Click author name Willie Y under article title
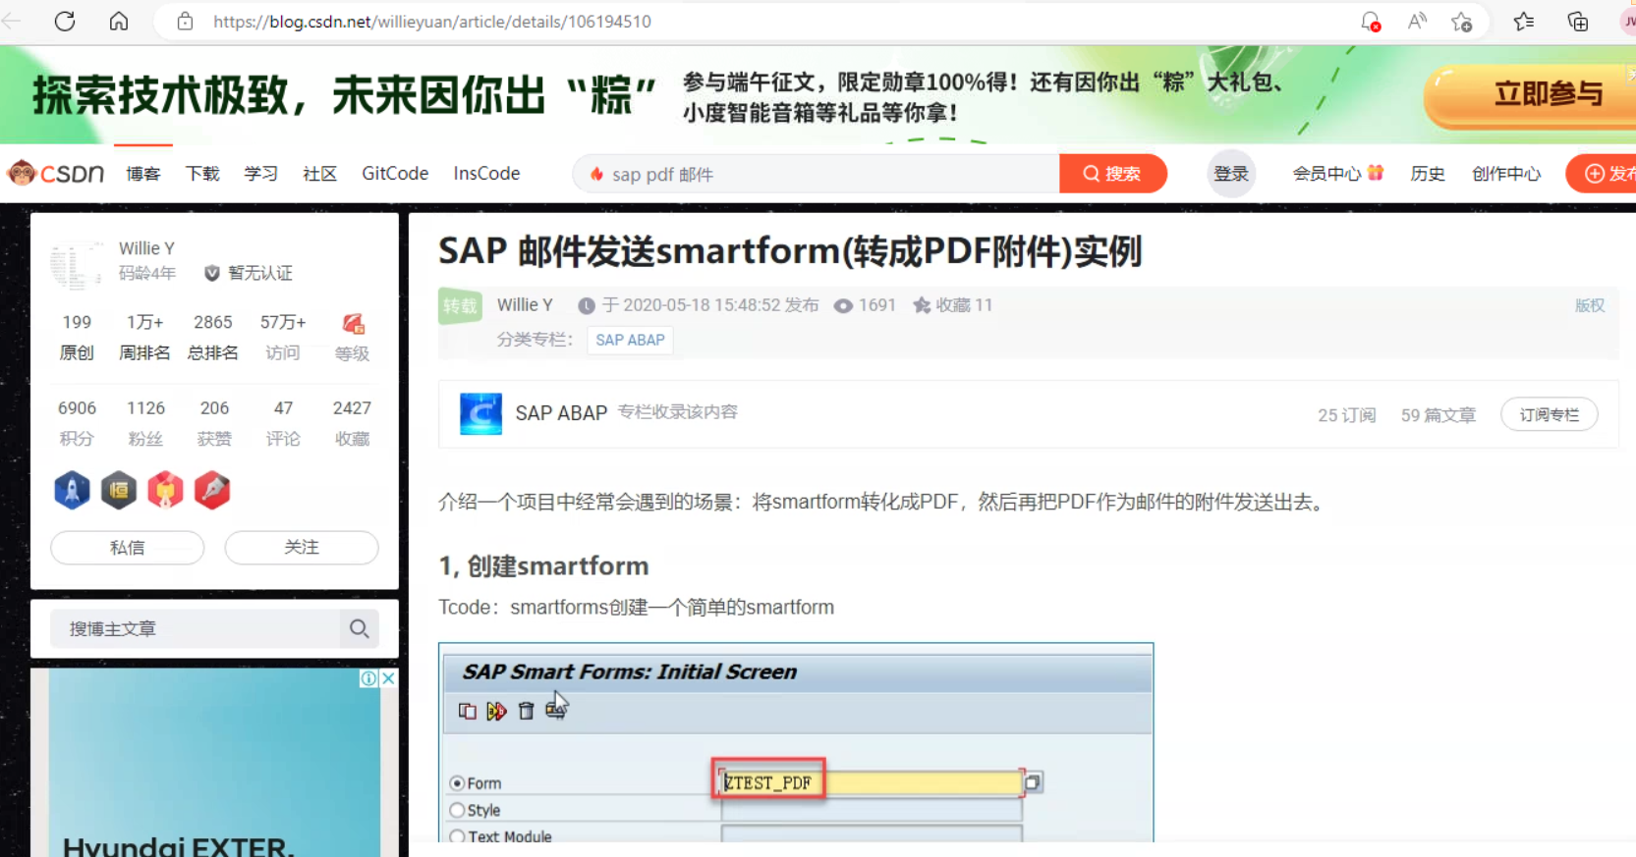This screenshot has width=1636, height=857. pos(525,305)
